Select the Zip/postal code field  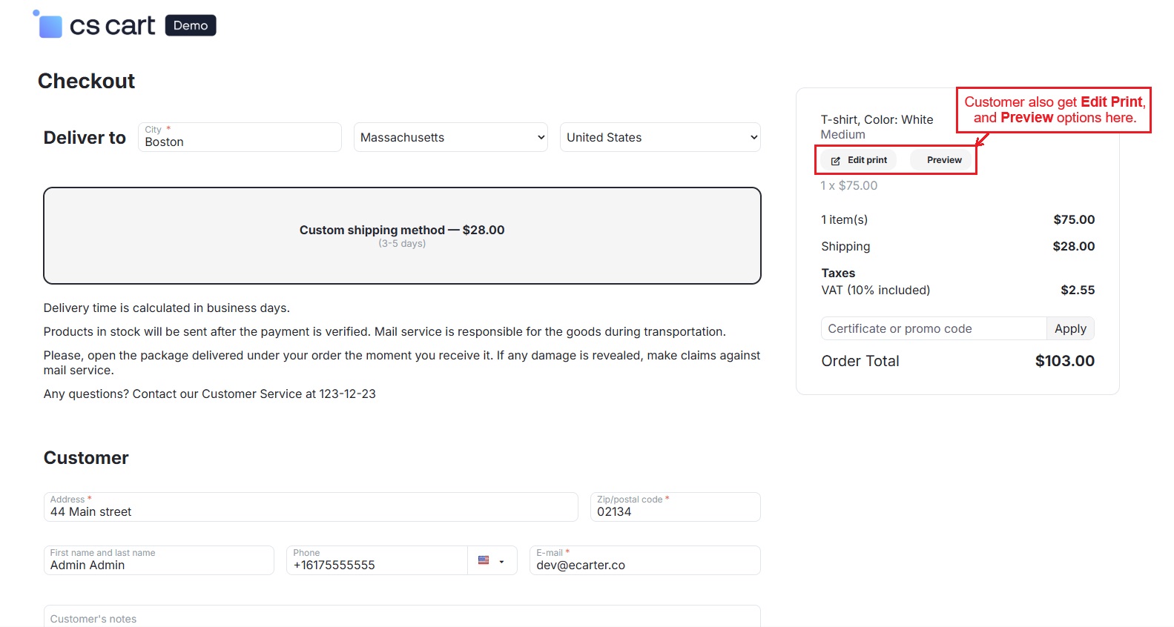tap(675, 508)
